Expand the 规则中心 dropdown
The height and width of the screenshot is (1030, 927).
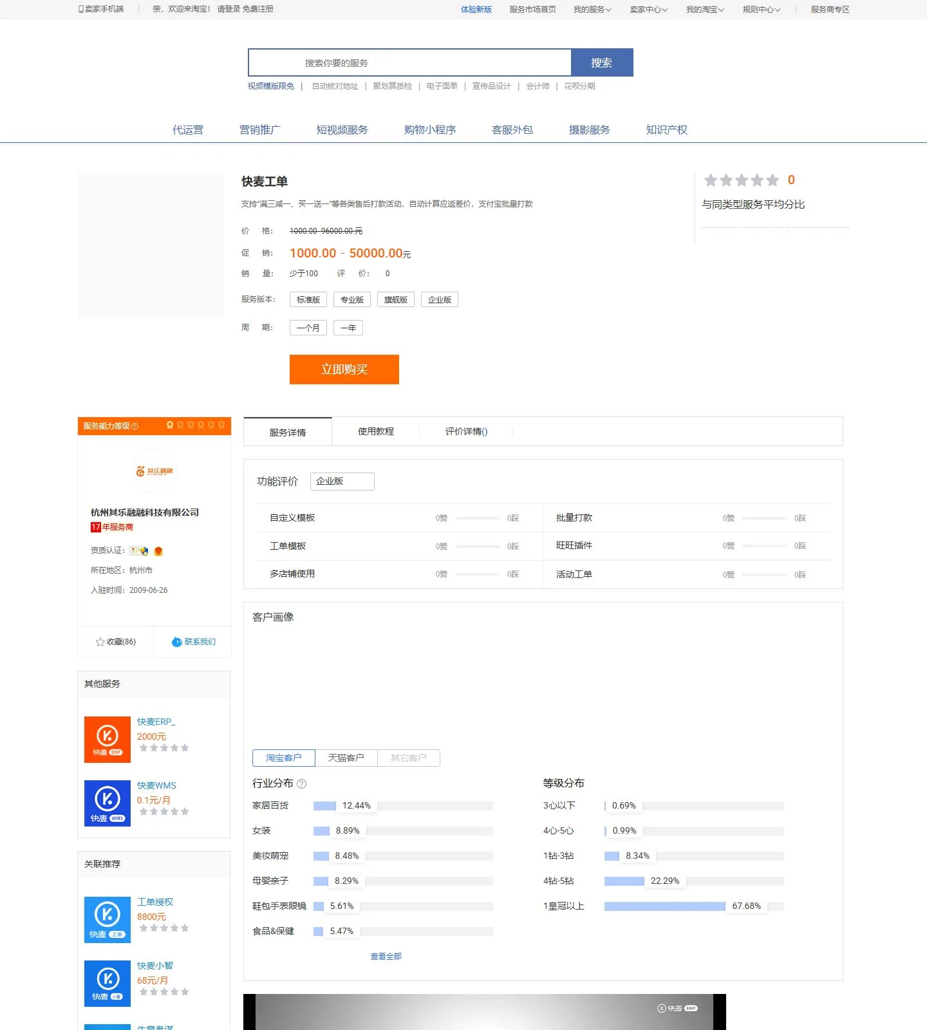pos(762,10)
